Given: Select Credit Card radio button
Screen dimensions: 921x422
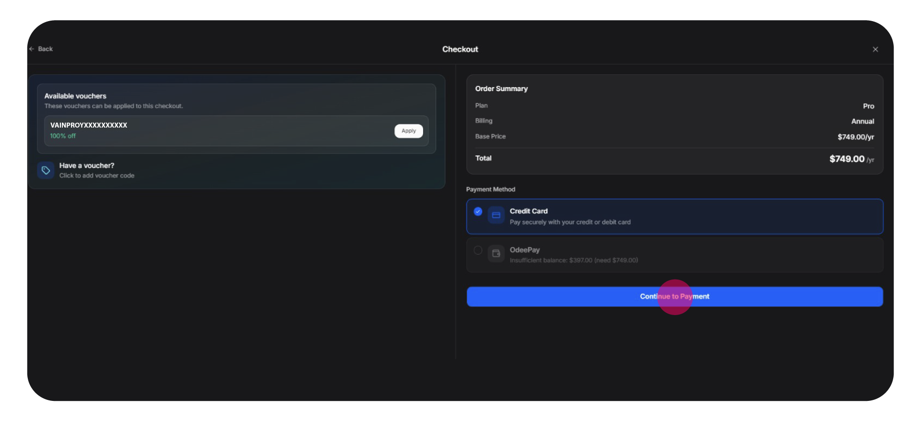Looking at the screenshot, I should [x=478, y=211].
